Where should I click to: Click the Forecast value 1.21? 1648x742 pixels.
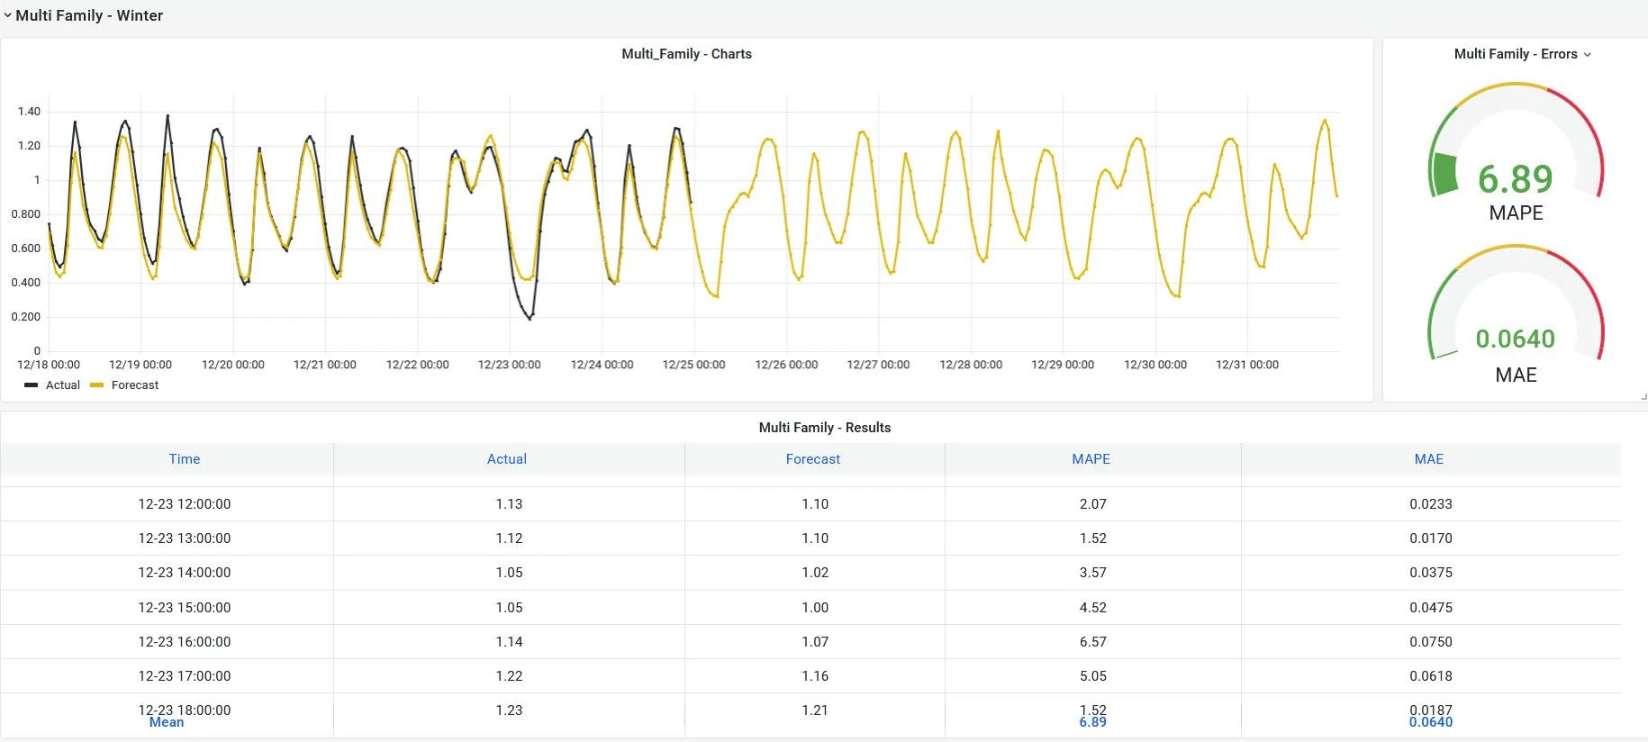[815, 710]
